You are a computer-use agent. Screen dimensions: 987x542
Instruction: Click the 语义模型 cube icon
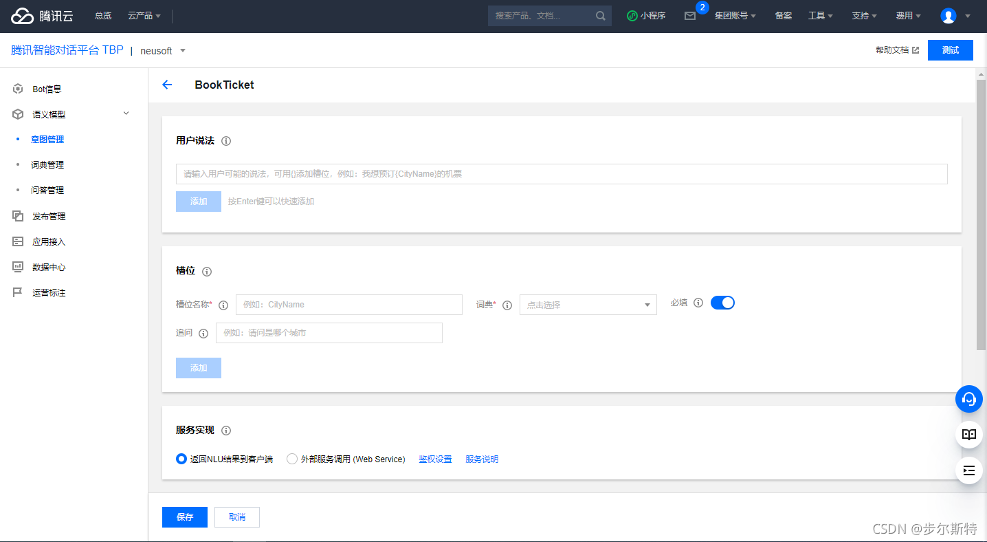tap(18, 114)
